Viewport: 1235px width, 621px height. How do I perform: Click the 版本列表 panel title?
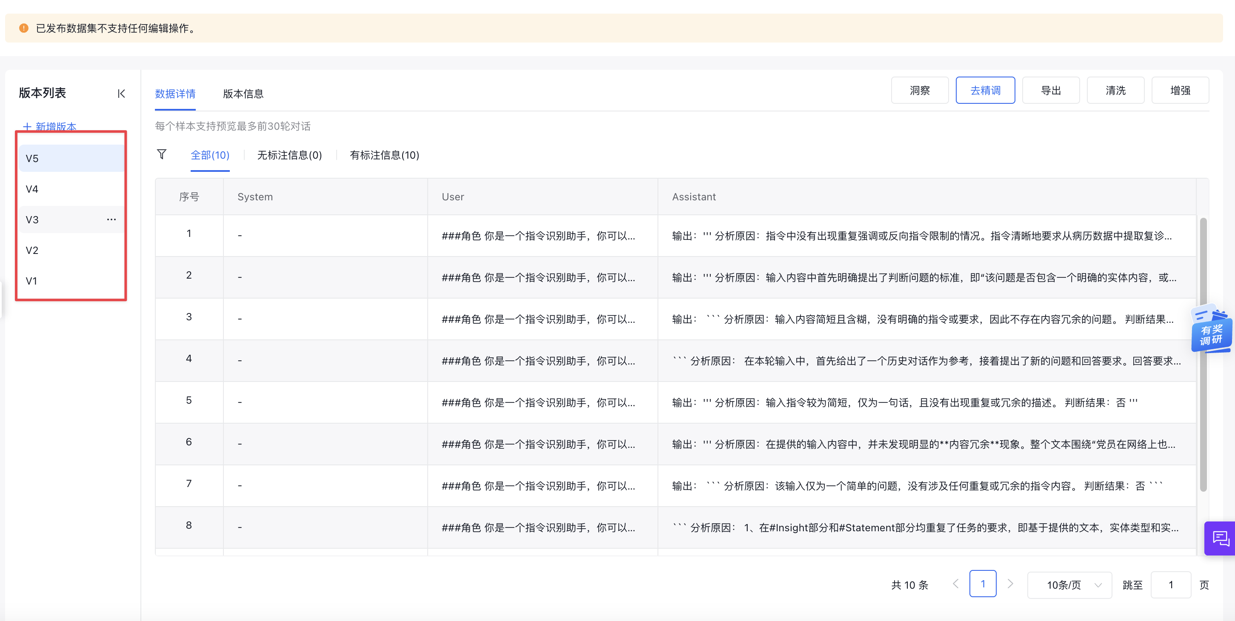(x=42, y=93)
